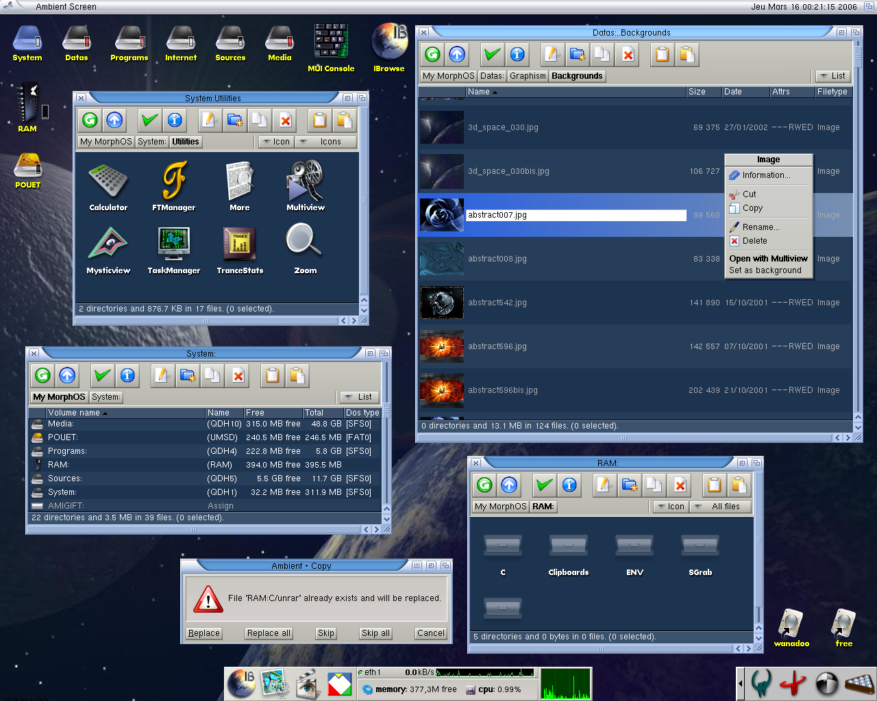Launch FTManager from System:Utilities
Screen dimensions: 877x701
coord(174,181)
